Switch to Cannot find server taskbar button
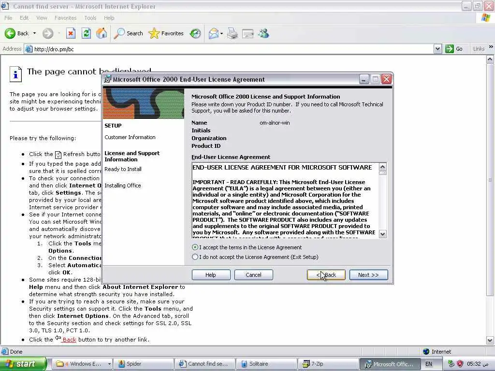The height and width of the screenshot is (371, 495). (204, 364)
